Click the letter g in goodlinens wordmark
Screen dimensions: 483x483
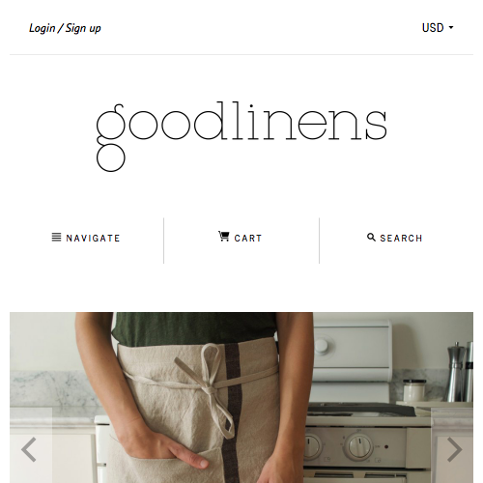coord(110,138)
